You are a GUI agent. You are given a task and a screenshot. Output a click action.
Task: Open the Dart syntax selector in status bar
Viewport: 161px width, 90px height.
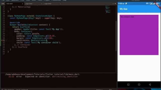110,89
